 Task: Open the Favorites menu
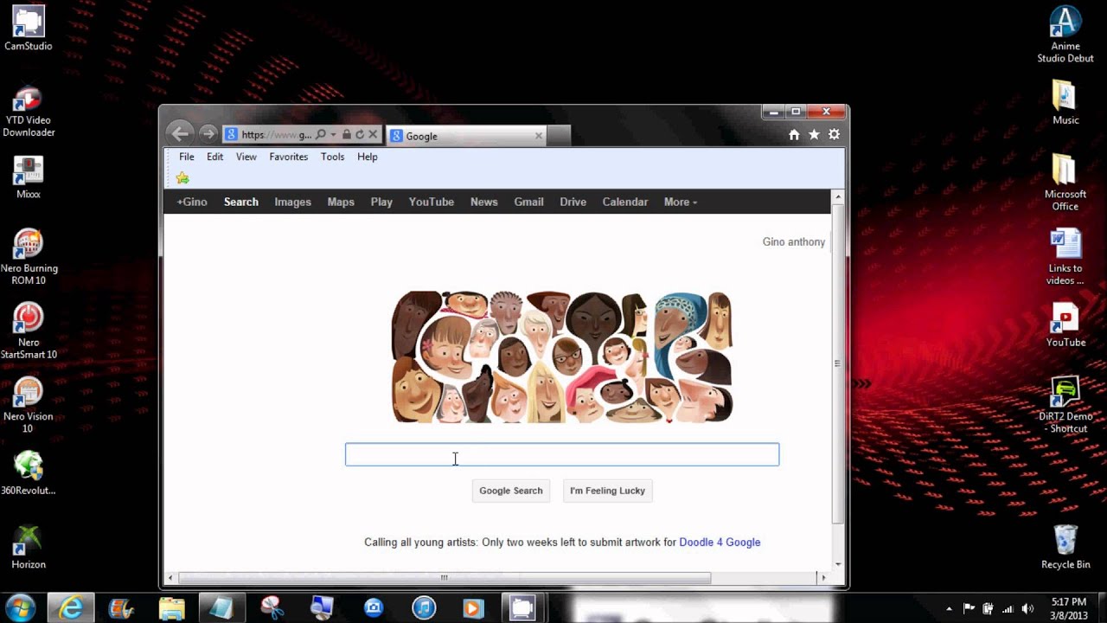point(288,157)
